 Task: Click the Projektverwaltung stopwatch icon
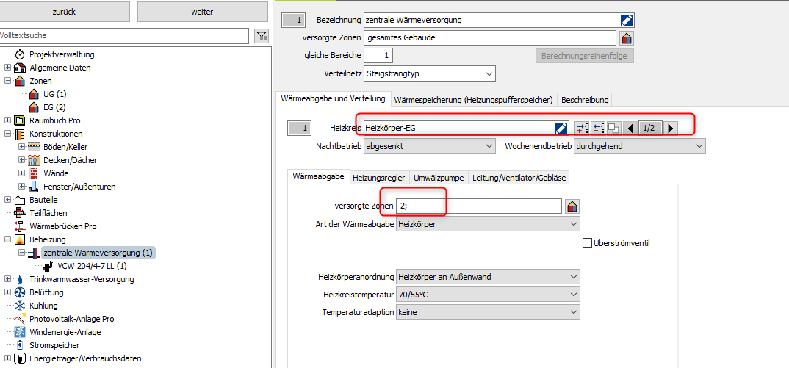[x=20, y=54]
